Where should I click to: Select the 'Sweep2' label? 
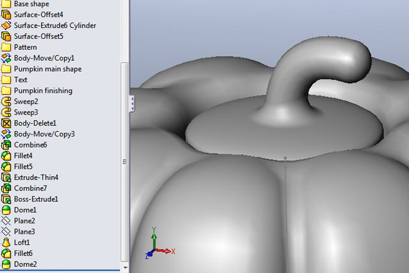(x=26, y=102)
